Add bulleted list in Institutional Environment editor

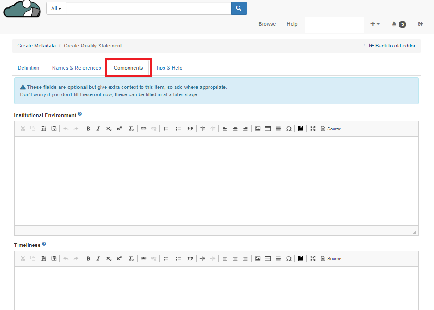pyautogui.click(x=178, y=129)
